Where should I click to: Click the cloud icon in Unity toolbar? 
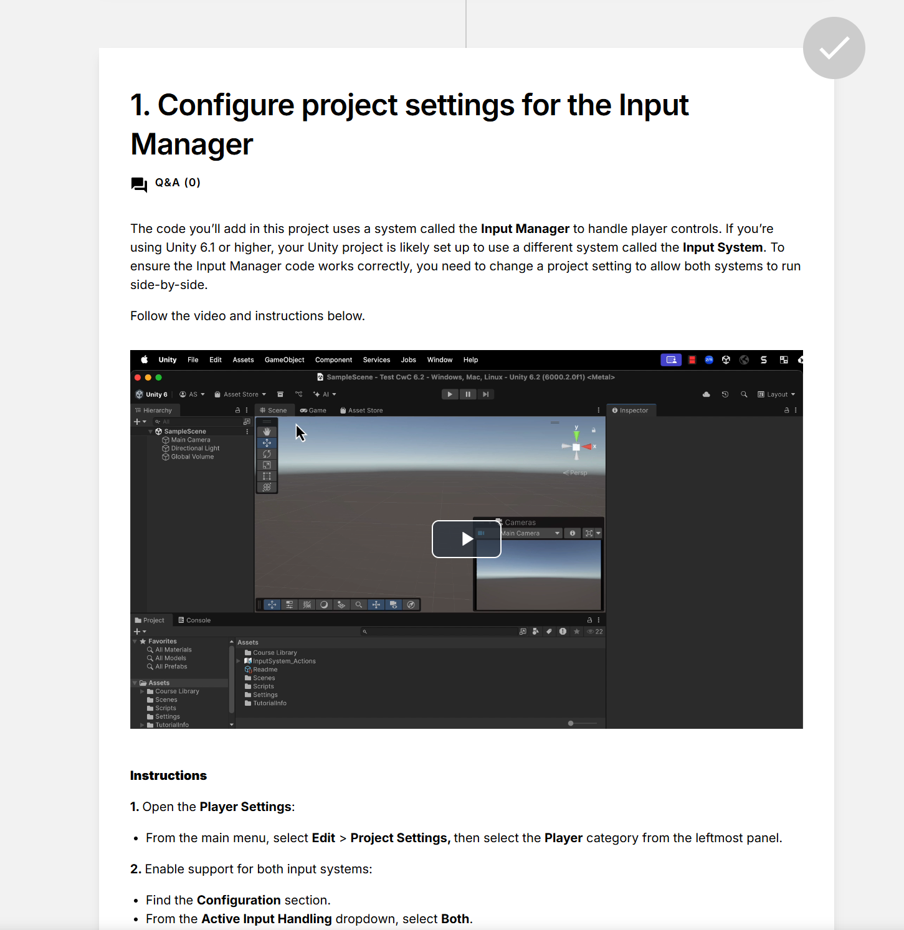coord(706,394)
